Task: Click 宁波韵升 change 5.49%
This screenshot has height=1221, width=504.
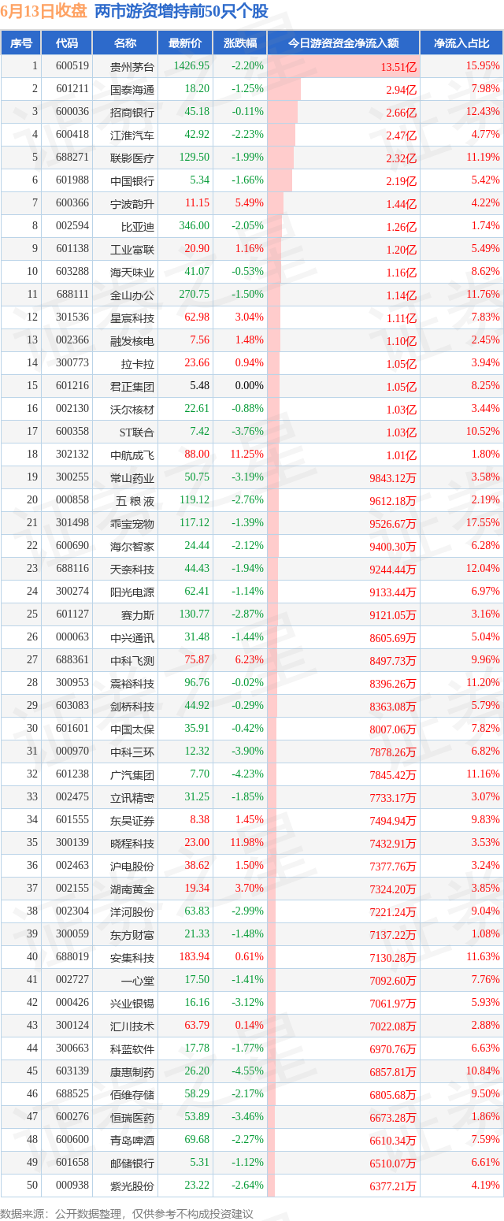Action: click(x=249, y=203)
